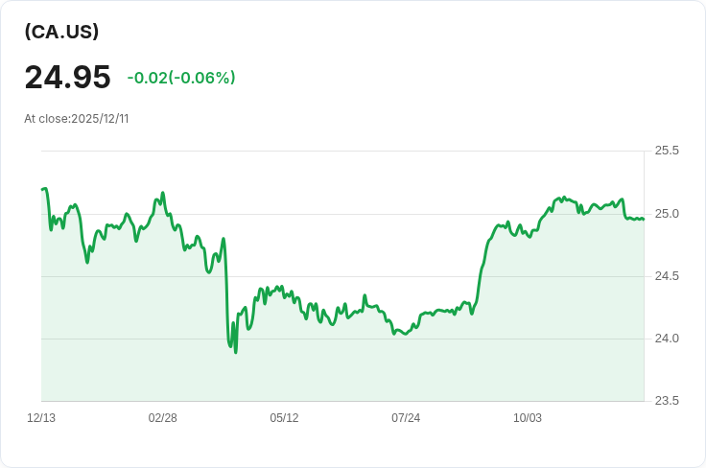Click the highest peak of the line near 10/03
Screen dimensions: 706x468
563,198
